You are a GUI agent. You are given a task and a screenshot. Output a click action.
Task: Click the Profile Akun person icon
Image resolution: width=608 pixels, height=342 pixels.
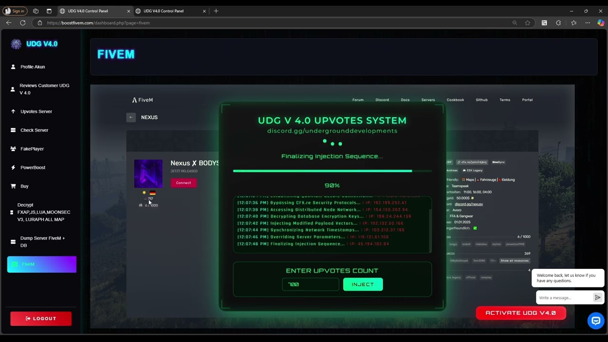click(13, 67)
